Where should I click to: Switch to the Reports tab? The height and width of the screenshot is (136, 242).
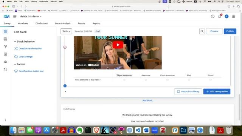pos(96,23)
